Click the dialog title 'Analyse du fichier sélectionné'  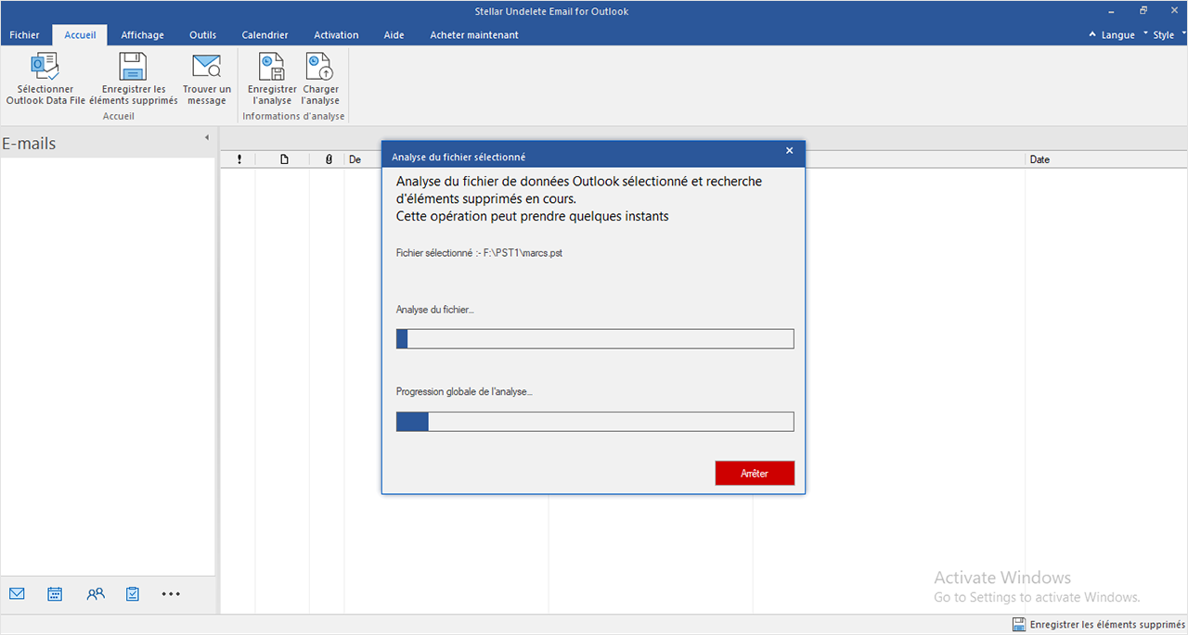pyautogui.click(x=458, y=158)
